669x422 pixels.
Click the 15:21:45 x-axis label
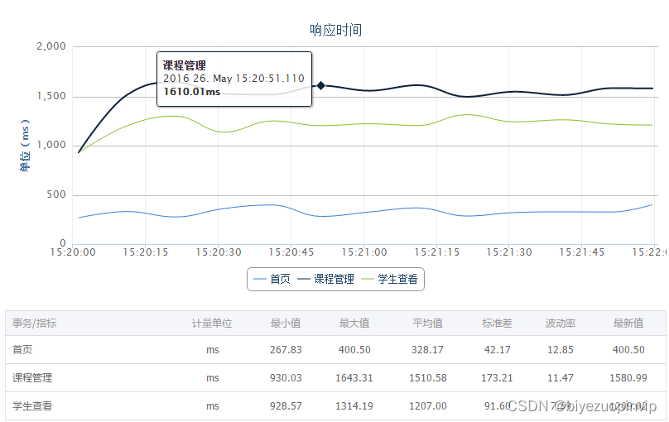pyautogui.click(x=581, y=252)
